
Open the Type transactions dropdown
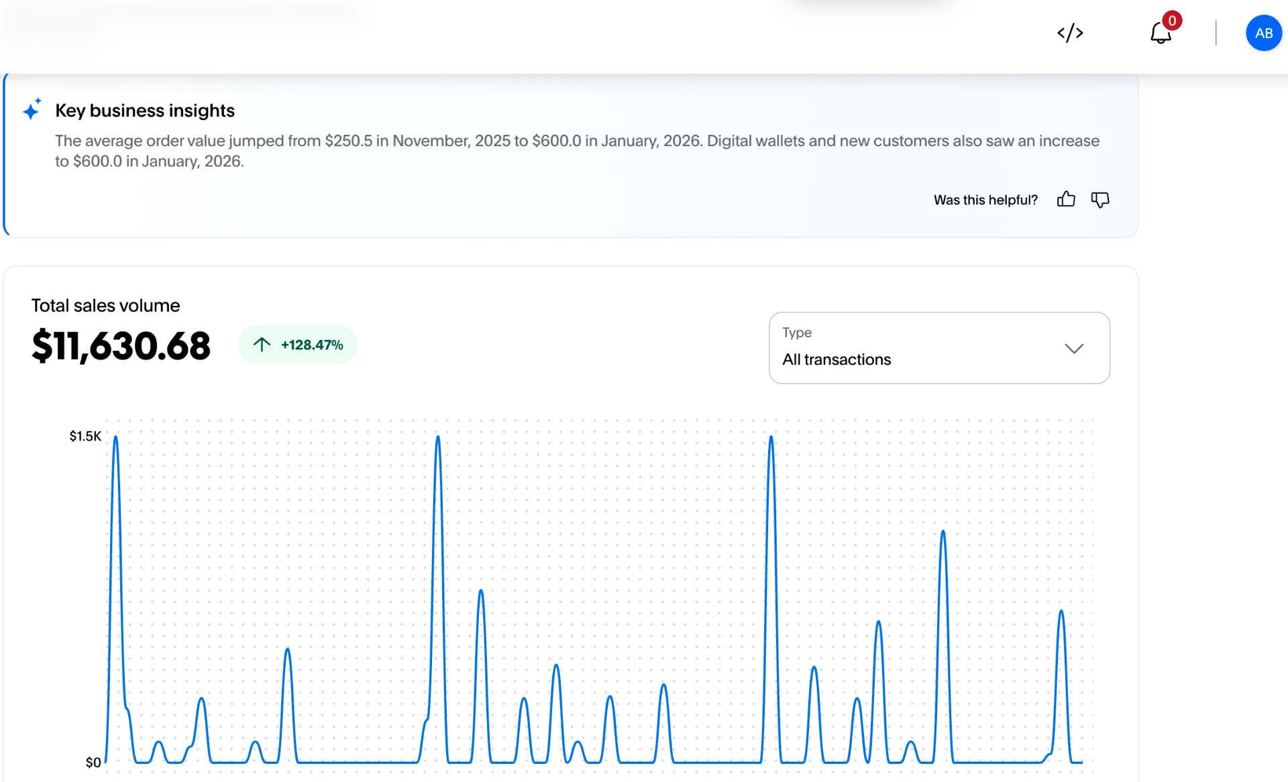click(x=939, y=347)
